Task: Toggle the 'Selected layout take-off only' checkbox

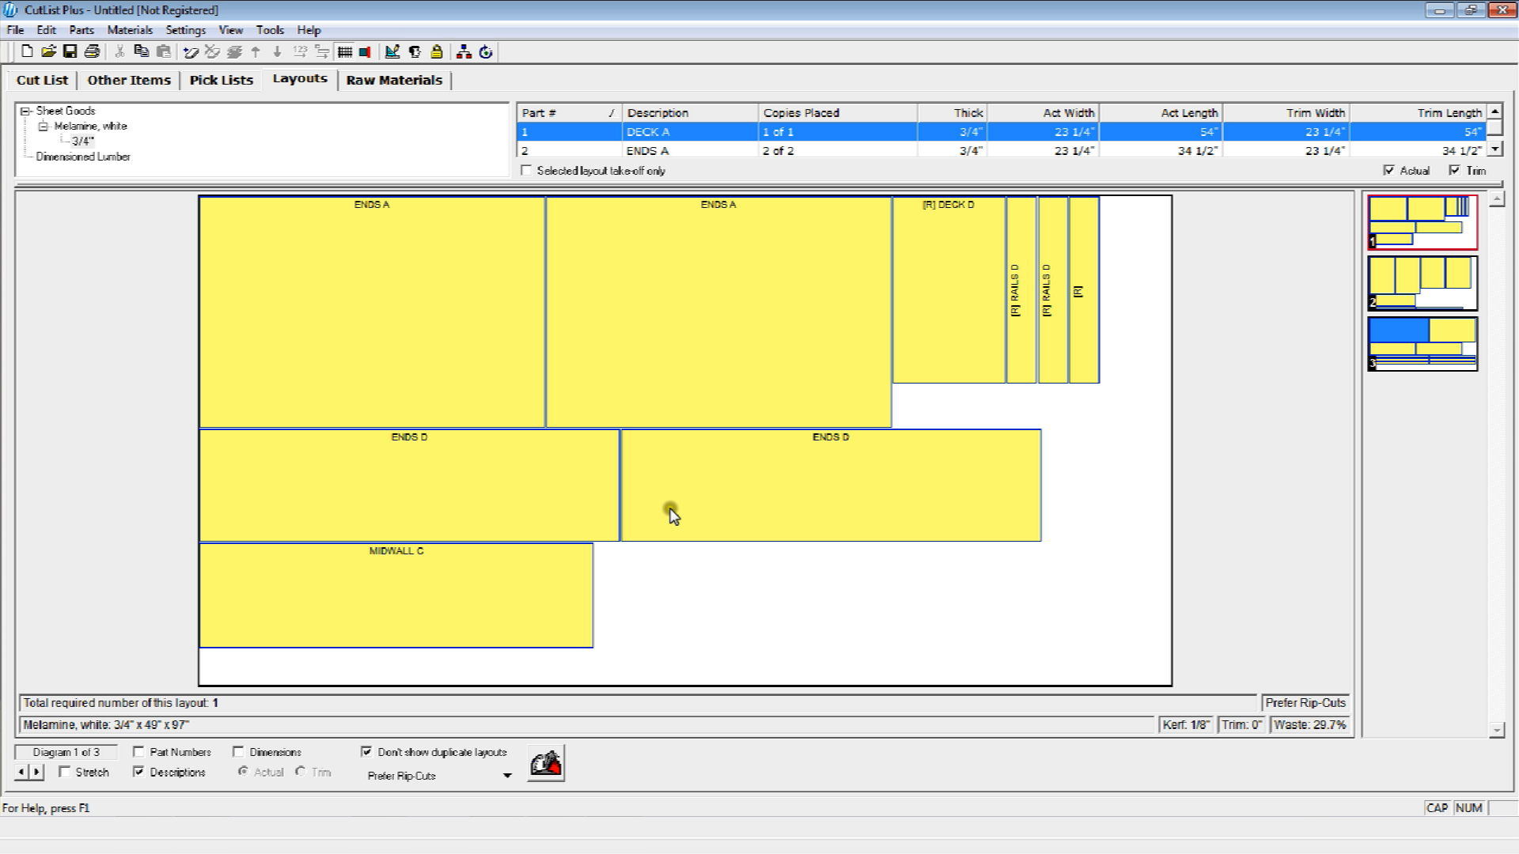Action: 526,170
